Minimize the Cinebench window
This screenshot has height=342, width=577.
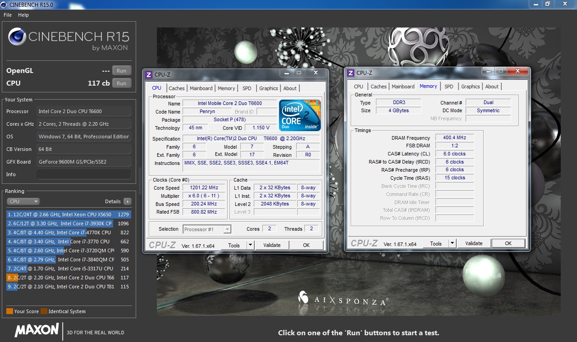coord(535,4)
